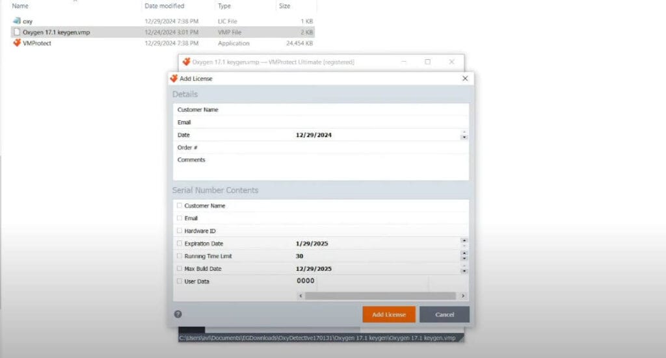Enable the Email serial checkbox

(x=180, y=218)
